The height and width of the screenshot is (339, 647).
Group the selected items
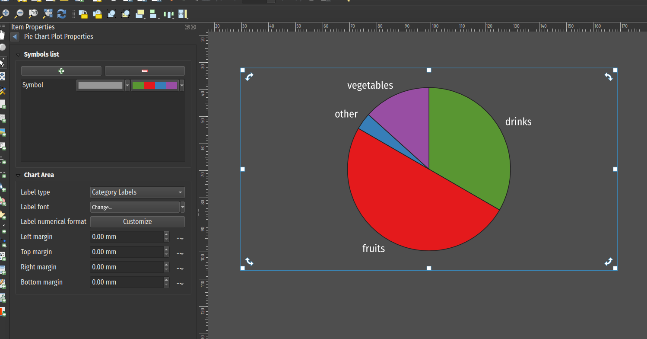111,14
